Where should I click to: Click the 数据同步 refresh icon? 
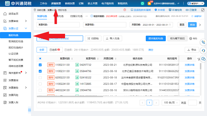(192, 16)
